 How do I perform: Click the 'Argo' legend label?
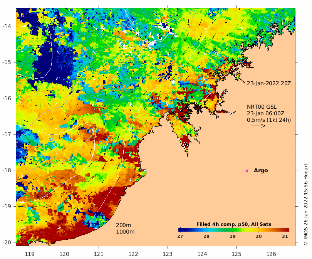click(x=261, y=171)
